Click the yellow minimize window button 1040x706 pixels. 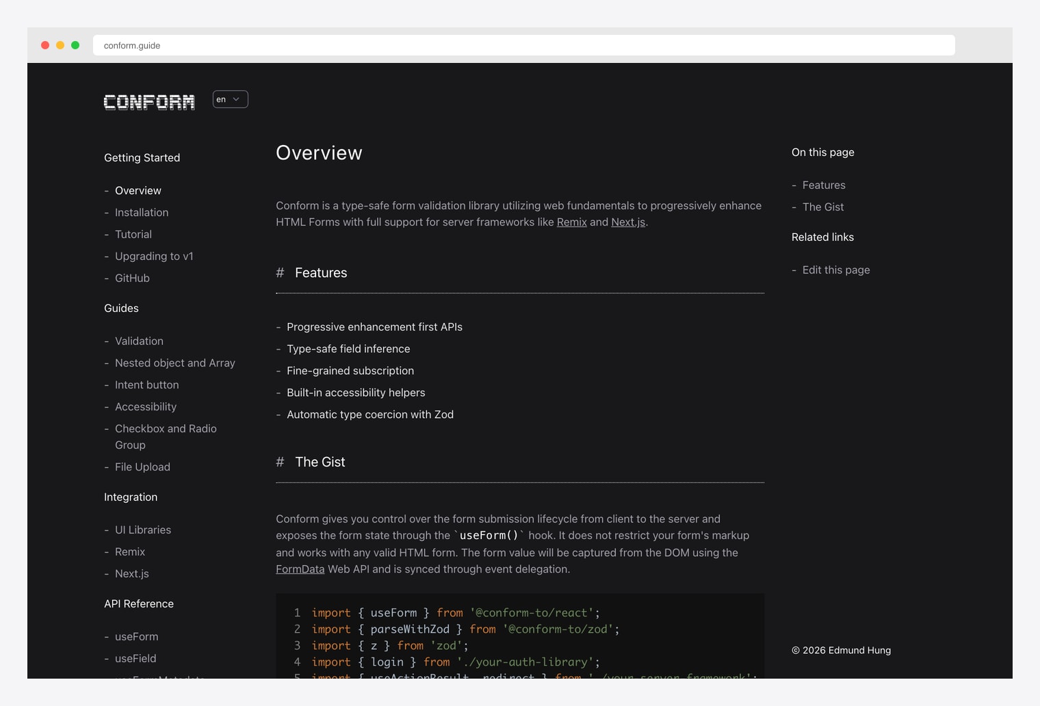pos(60,45)
